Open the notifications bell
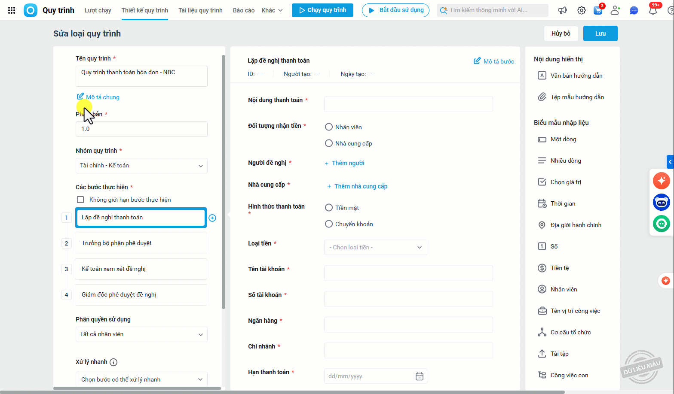674x394 pixels. (653, 10)
